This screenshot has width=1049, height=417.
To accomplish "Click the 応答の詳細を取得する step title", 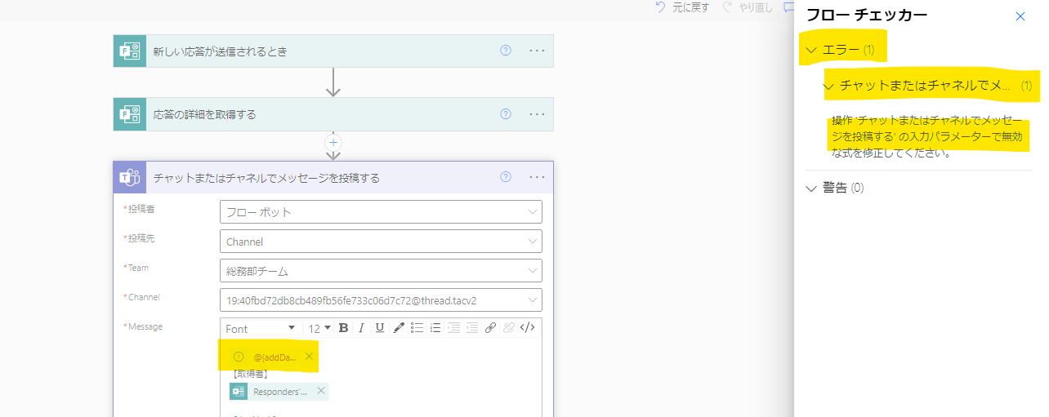I will [204, 114].
